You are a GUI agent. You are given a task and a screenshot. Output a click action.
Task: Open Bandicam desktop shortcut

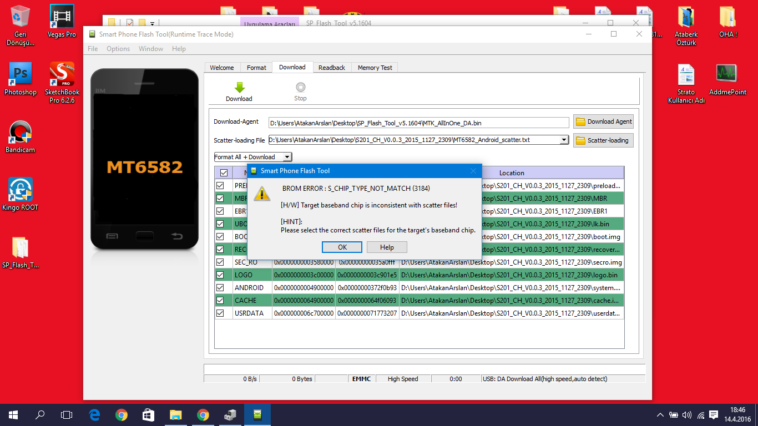[21, 137]
